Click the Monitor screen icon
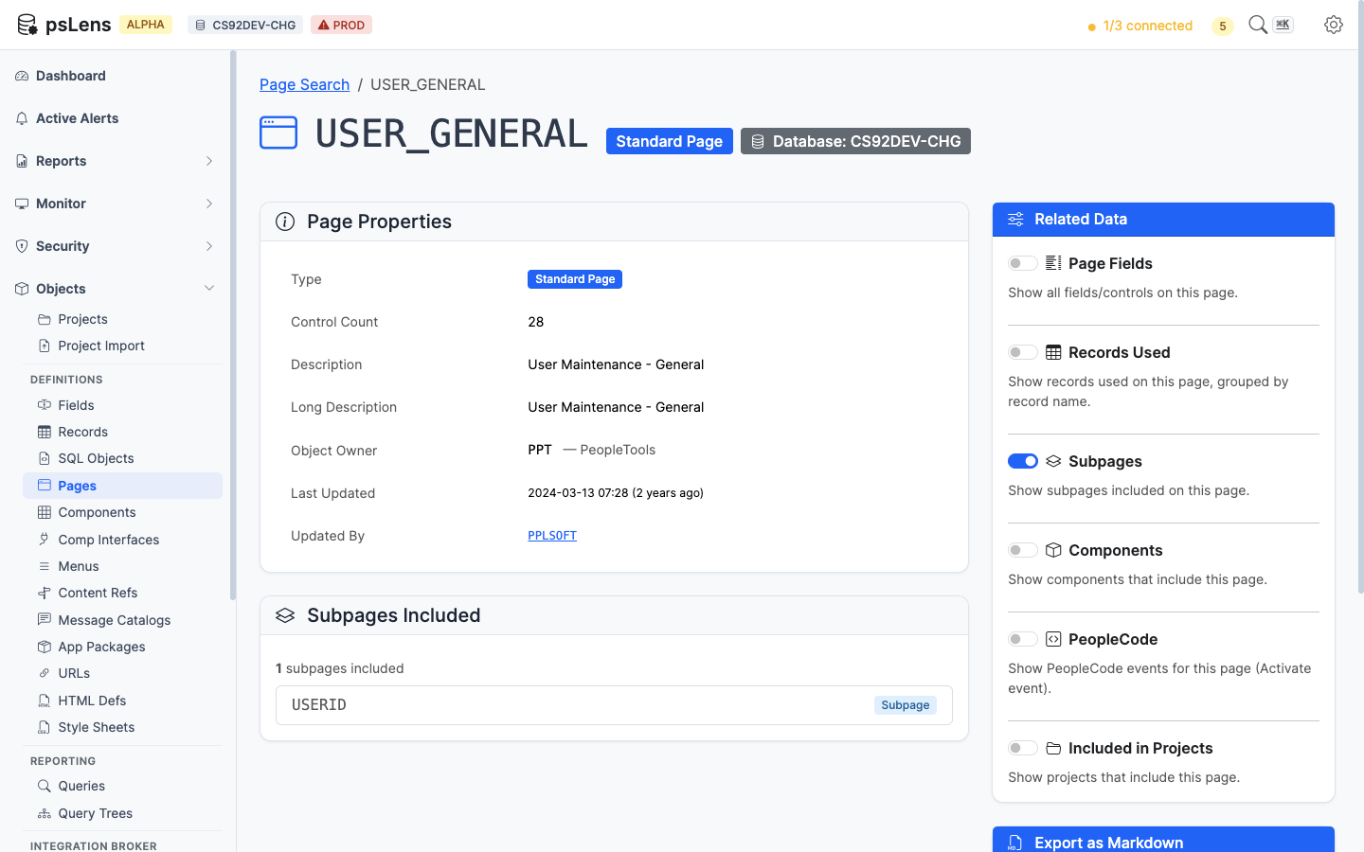 (22, 204)
